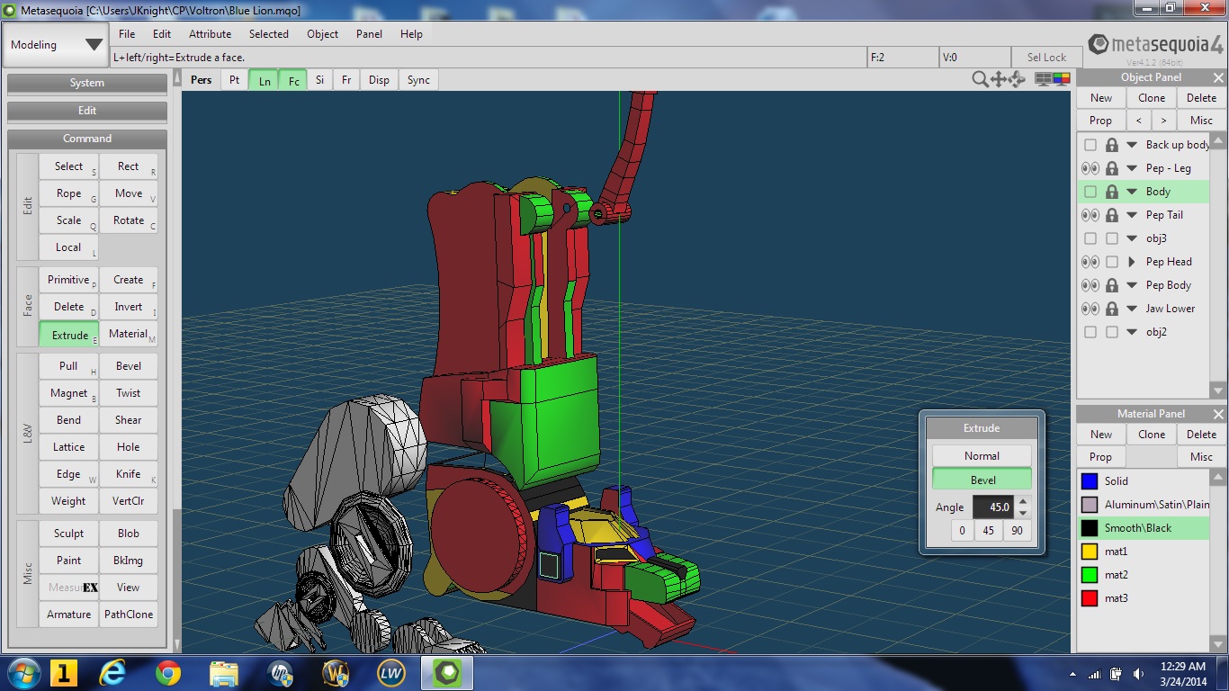The image size is (1229, 691).
Task: Increase the extrude angle with up arrow
Action: (1023, 501)
